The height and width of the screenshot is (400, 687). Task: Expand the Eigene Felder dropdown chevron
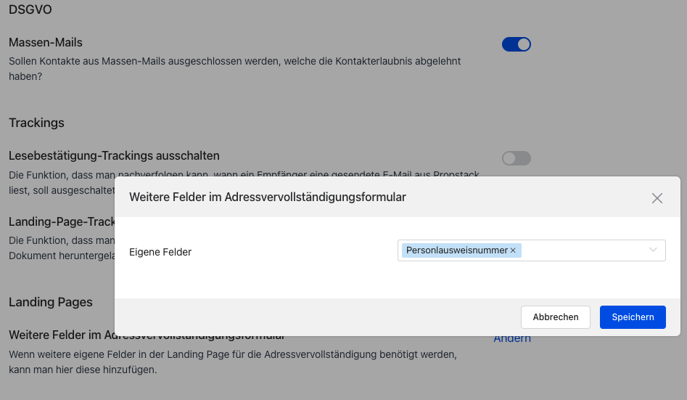click(654, 250)
